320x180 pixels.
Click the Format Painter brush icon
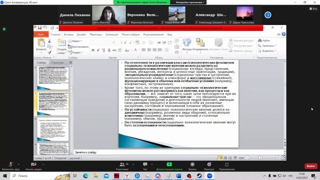coord(49,52)
